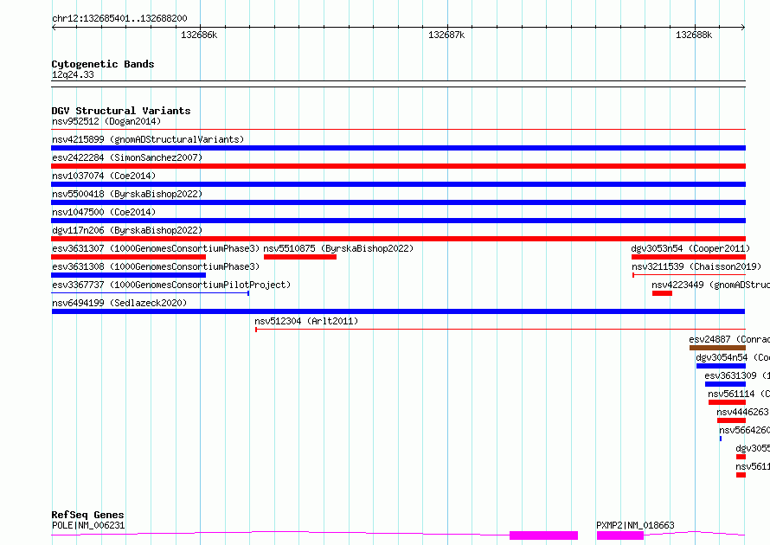Open the nsv1047500 (Coe2014) label

point(104,212)
